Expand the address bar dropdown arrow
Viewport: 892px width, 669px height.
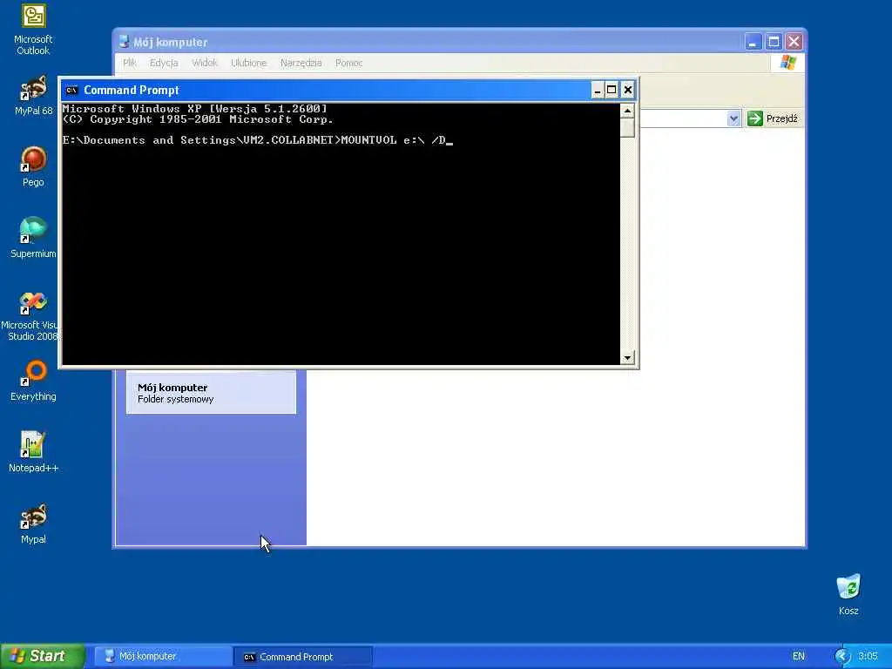[733, 118]
